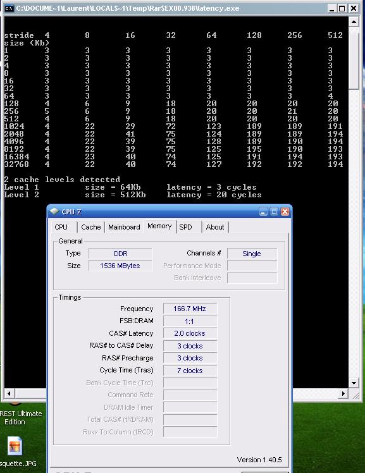
Task: Click the 'General' group label in CPU-Z
Action: 70,241
